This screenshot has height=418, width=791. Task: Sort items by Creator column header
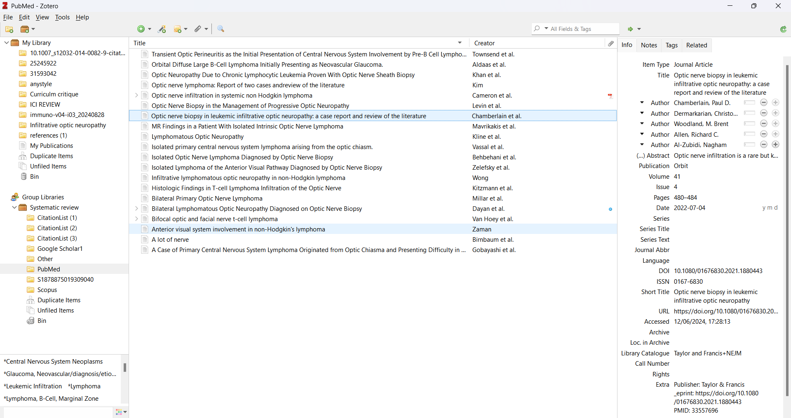[537, 43]
